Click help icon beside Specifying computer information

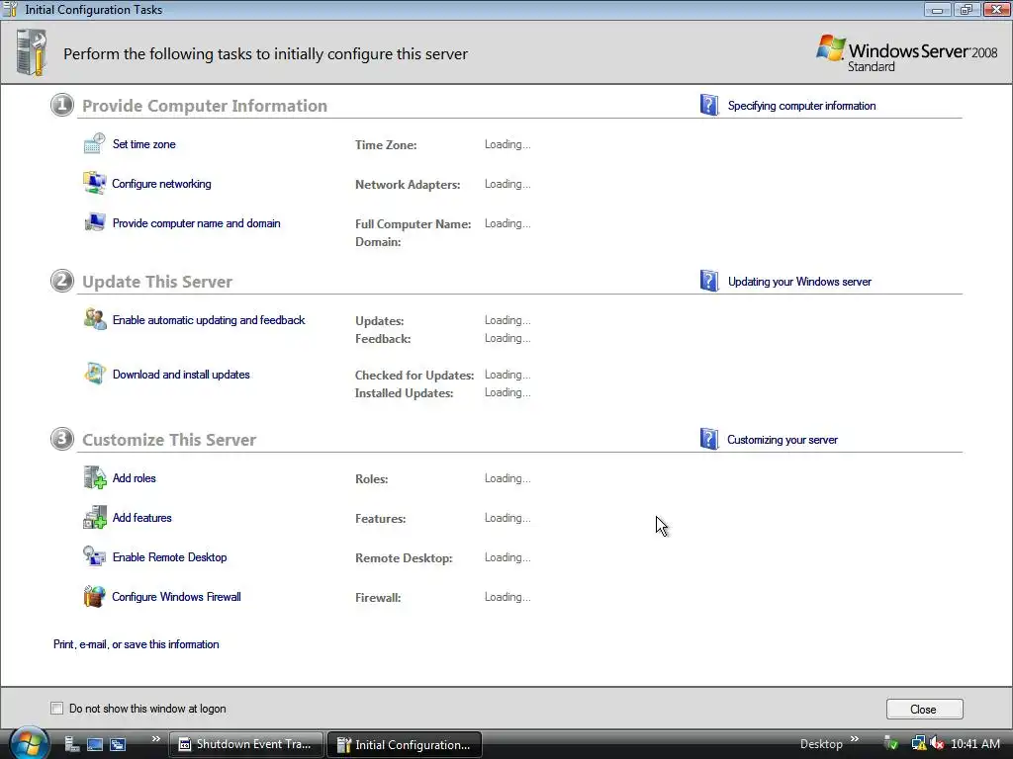tap(709, 105)
